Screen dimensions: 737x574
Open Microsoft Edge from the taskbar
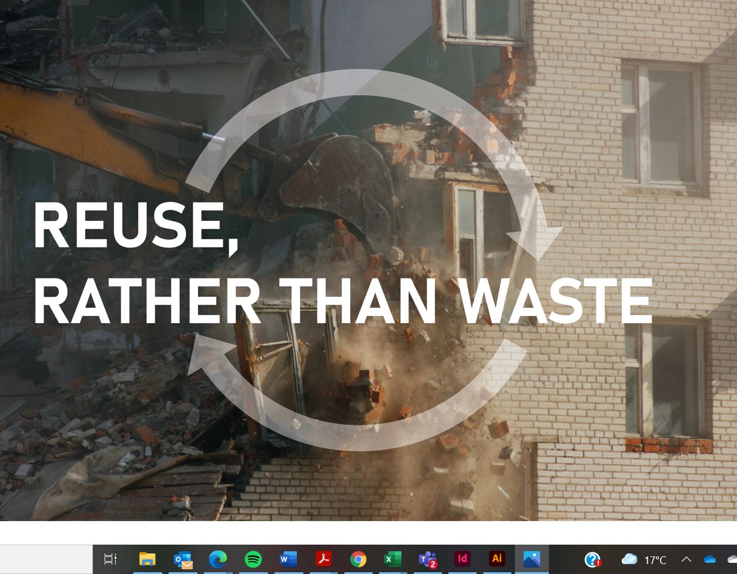(218, 559)
